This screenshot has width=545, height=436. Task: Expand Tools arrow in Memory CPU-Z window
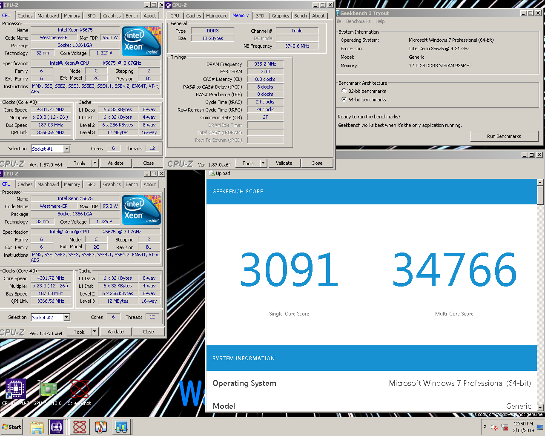[263, 163]
